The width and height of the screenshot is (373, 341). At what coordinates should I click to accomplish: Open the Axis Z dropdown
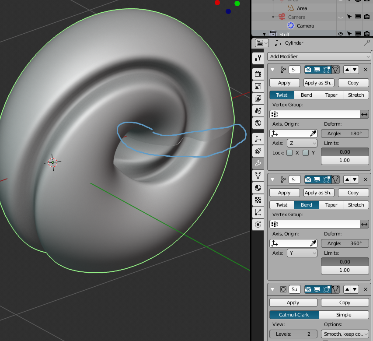302,143
